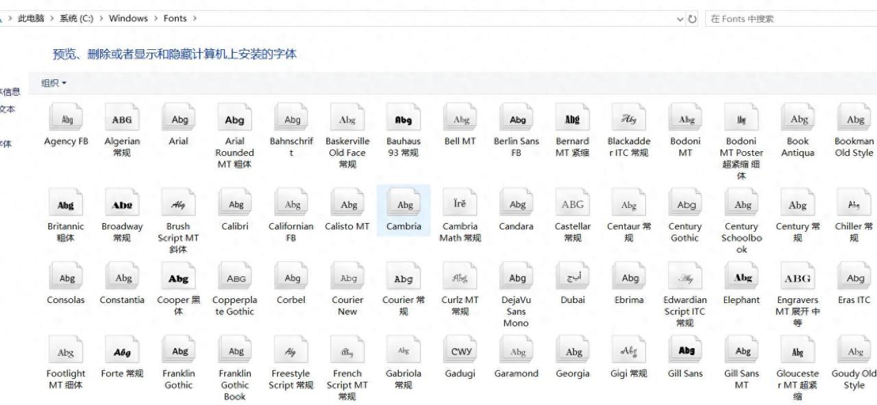
Task: Click the Cambria font icon
Action: [x=404, y=204]
